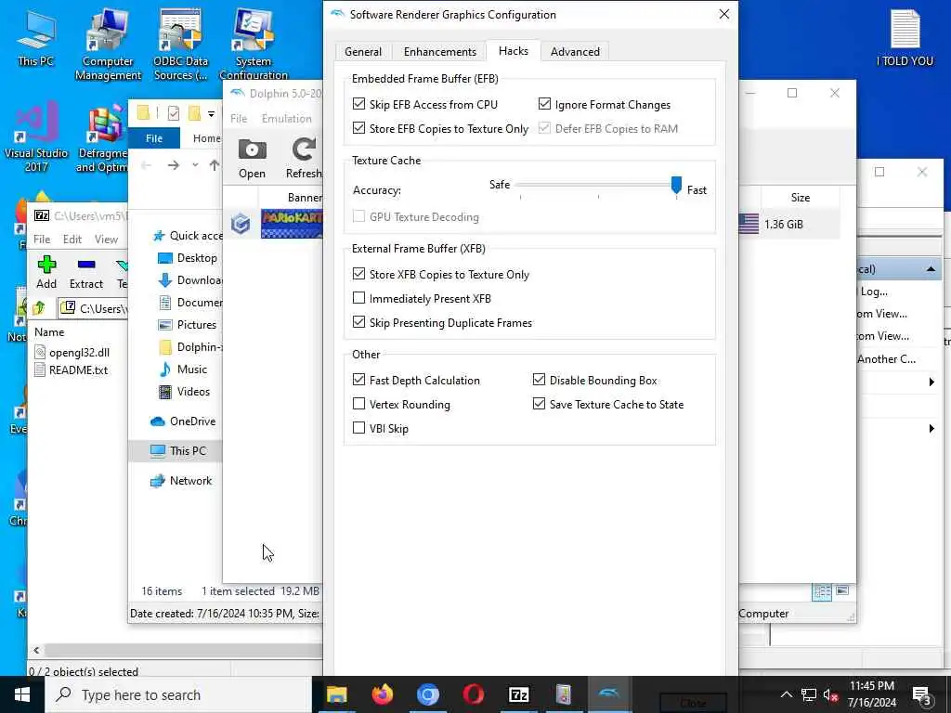Open System Configuration desktop shortcut

click(254, 45)
